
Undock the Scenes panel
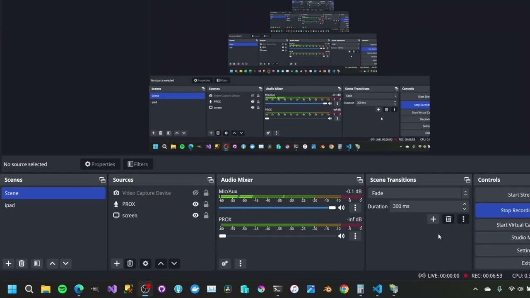click(x=102, y=180)
